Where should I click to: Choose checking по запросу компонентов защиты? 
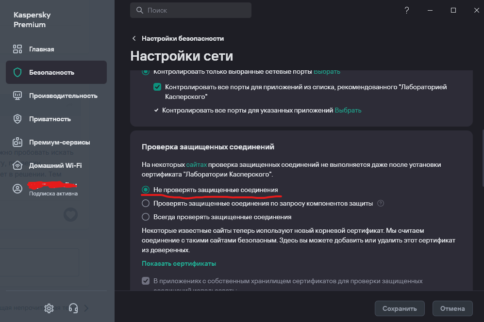click(x=146, y=203)
